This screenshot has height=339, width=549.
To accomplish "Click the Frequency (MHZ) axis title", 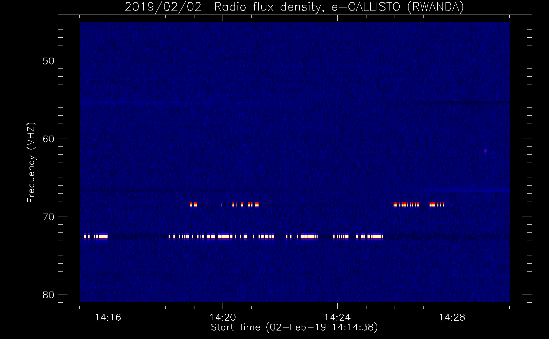I will tap(31, 163).
